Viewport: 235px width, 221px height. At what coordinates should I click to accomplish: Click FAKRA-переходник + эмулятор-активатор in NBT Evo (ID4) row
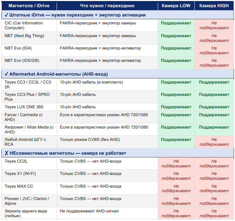[107, 51]
